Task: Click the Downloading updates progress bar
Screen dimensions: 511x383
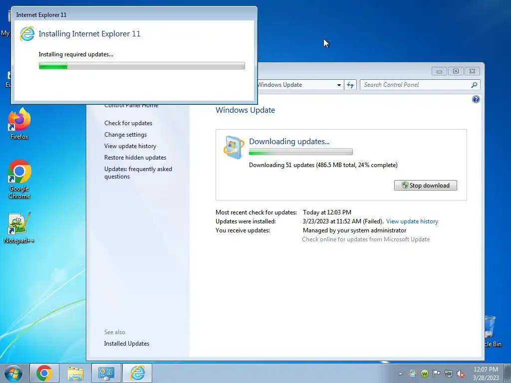Action: point(300,152)
